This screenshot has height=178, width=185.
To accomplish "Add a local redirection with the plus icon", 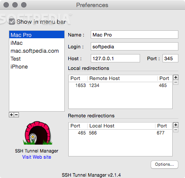I will point(176,77).
